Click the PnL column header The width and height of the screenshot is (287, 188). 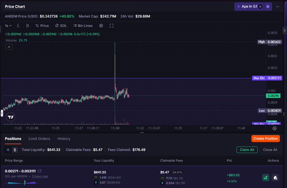tap(229, 161)
